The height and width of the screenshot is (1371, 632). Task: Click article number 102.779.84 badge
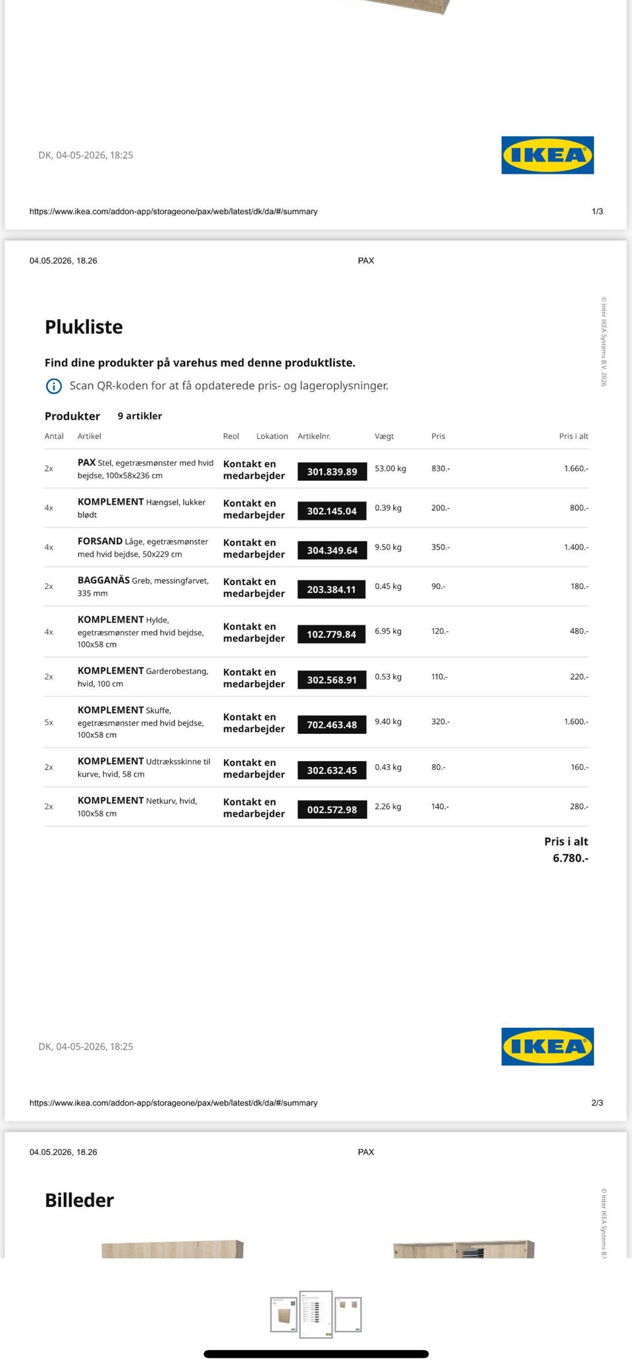coord(332,634)
